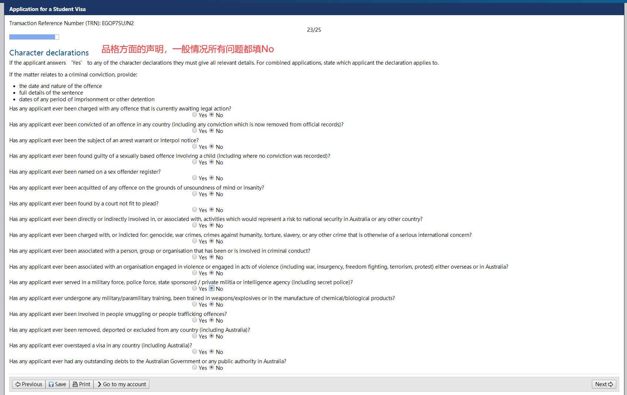627x395 pixels.
Task: Select Yes for the not fit to plead question
Action: point(194,210)
